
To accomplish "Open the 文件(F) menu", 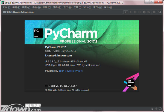I will (x=6, y=7).
